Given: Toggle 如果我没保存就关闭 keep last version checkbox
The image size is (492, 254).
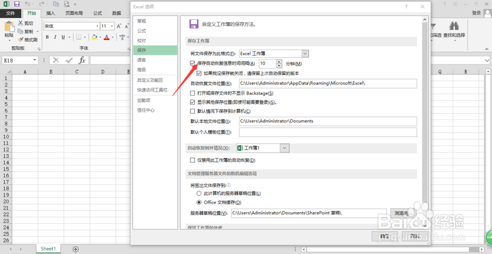Looking at the screenshot, I should [x=199, y=73].
